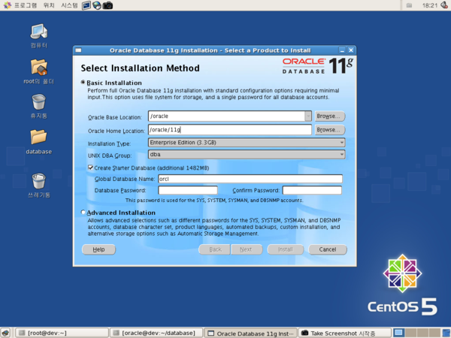
Task: Open the Places menu in top panel
Action: click(x=49, y=5)
